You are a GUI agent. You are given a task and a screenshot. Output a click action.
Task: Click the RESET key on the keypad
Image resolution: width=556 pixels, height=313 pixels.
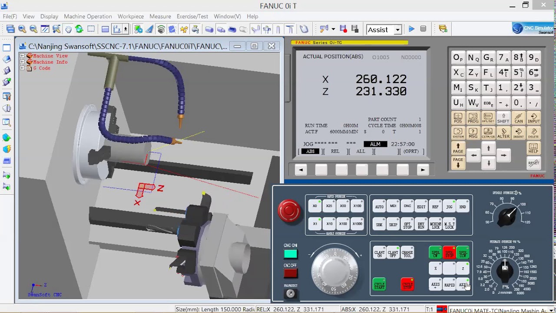[x=534, y=163]
